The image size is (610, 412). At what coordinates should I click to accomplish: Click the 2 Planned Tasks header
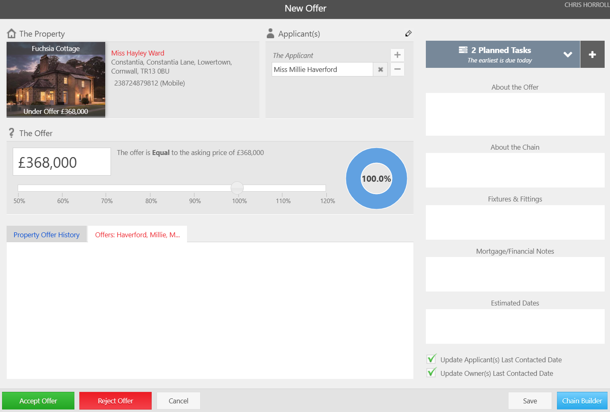[503, 54]
